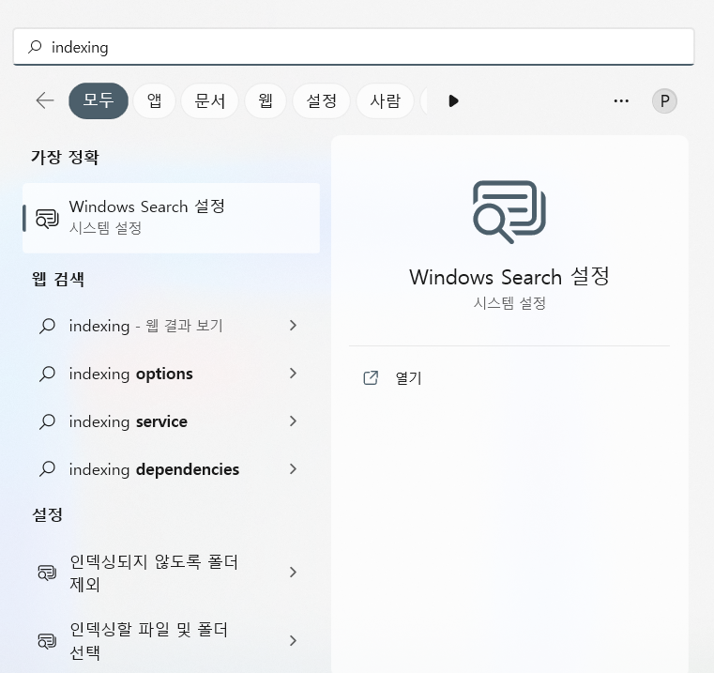Open 인덱싱할 파일 및 폴더 선택 setting
This screenshot has height=673, width=714.
171,641
